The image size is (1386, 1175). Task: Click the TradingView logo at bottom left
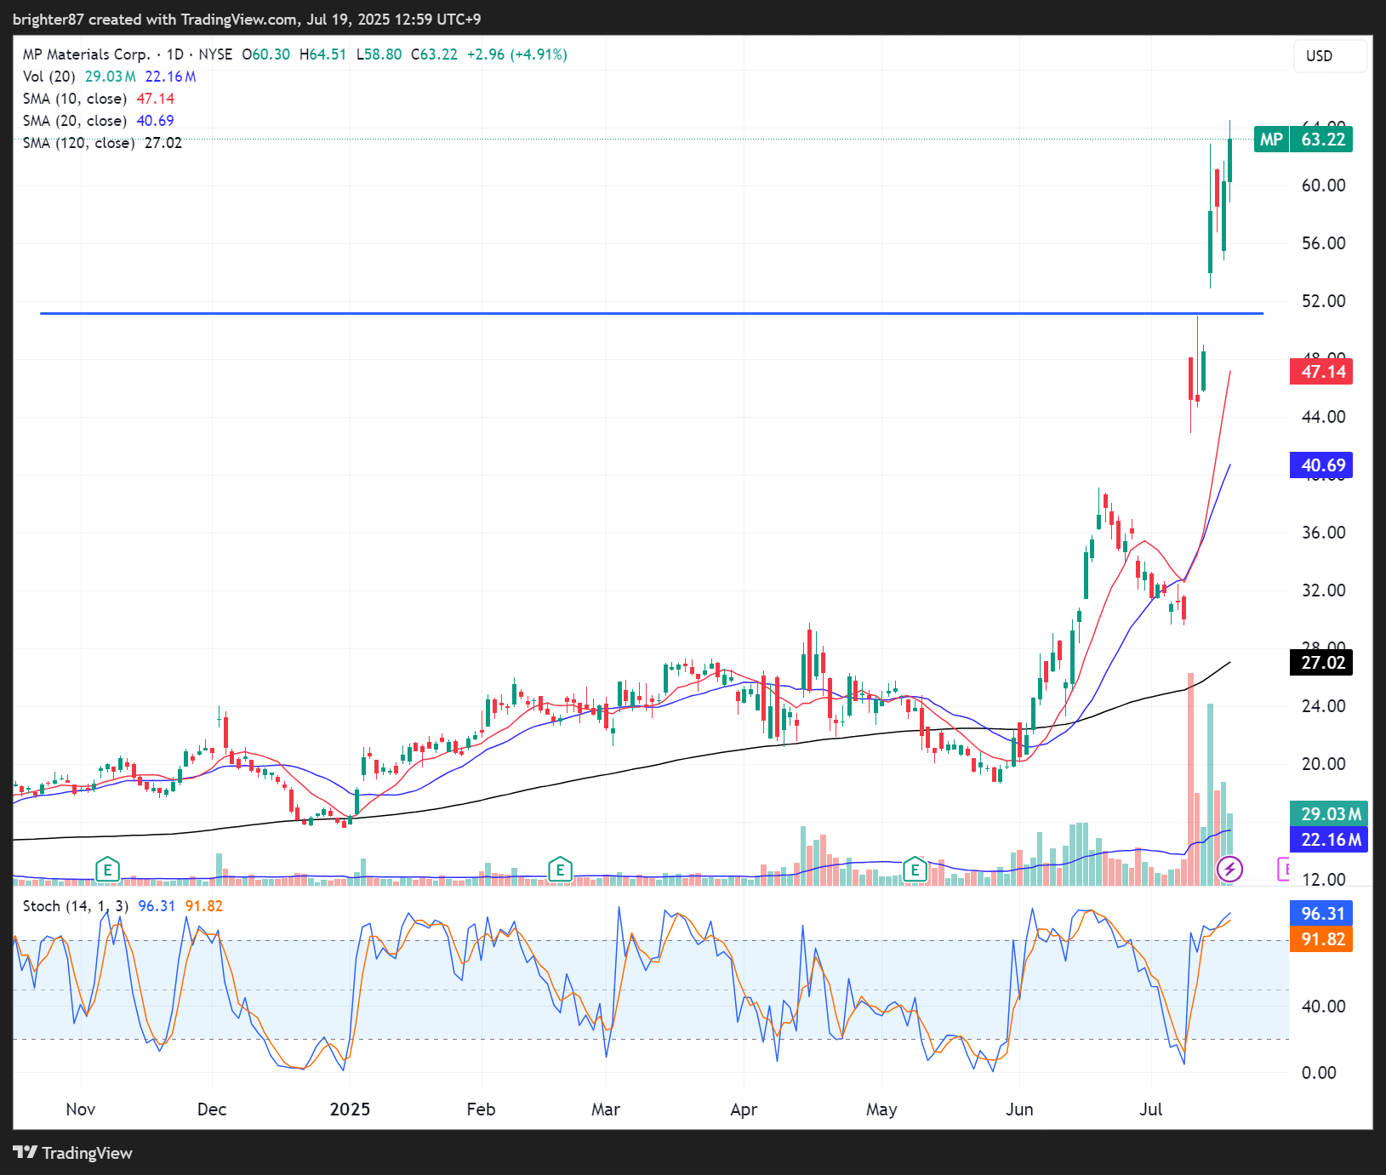point(73,1153)
